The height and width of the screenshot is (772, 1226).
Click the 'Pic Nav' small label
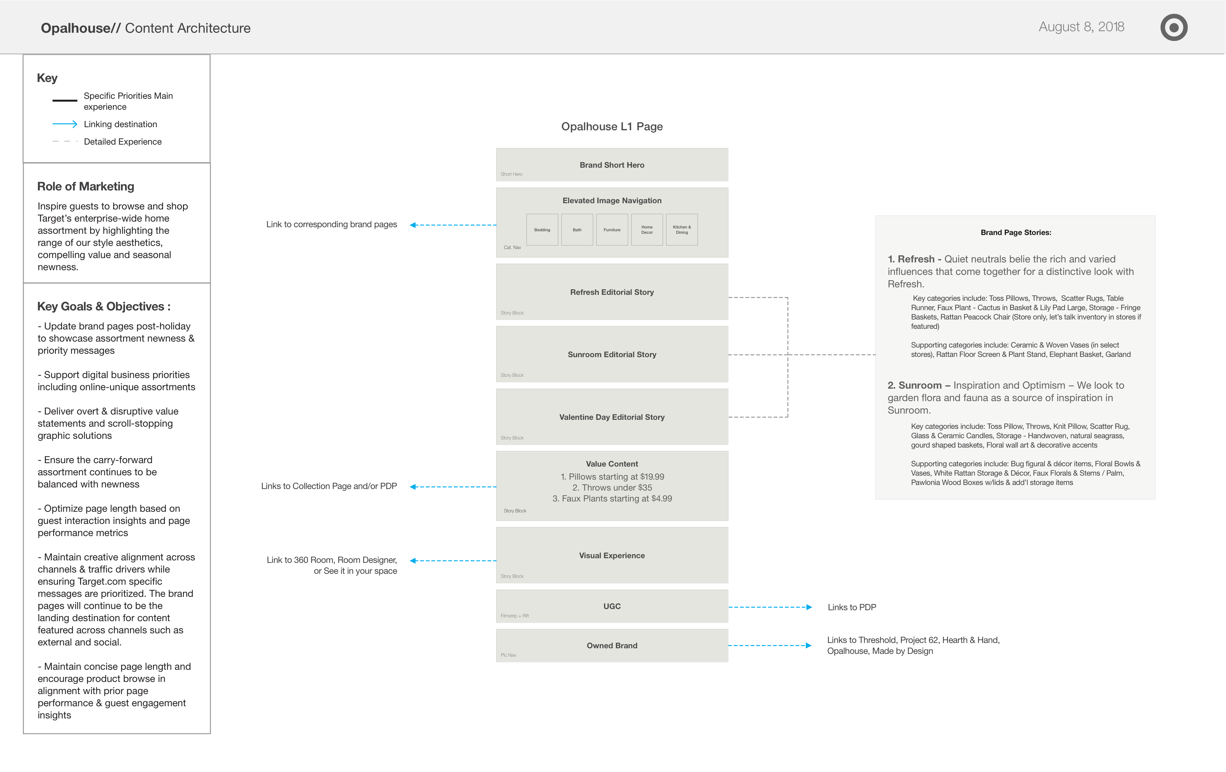pos(508,655)
